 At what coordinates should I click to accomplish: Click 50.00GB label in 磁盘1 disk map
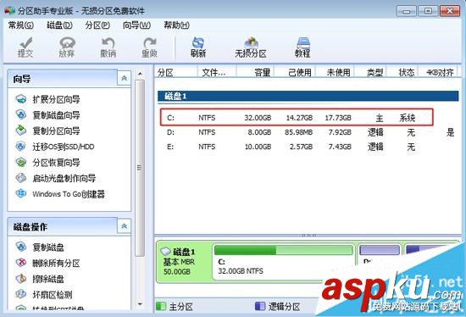[176, 272]
